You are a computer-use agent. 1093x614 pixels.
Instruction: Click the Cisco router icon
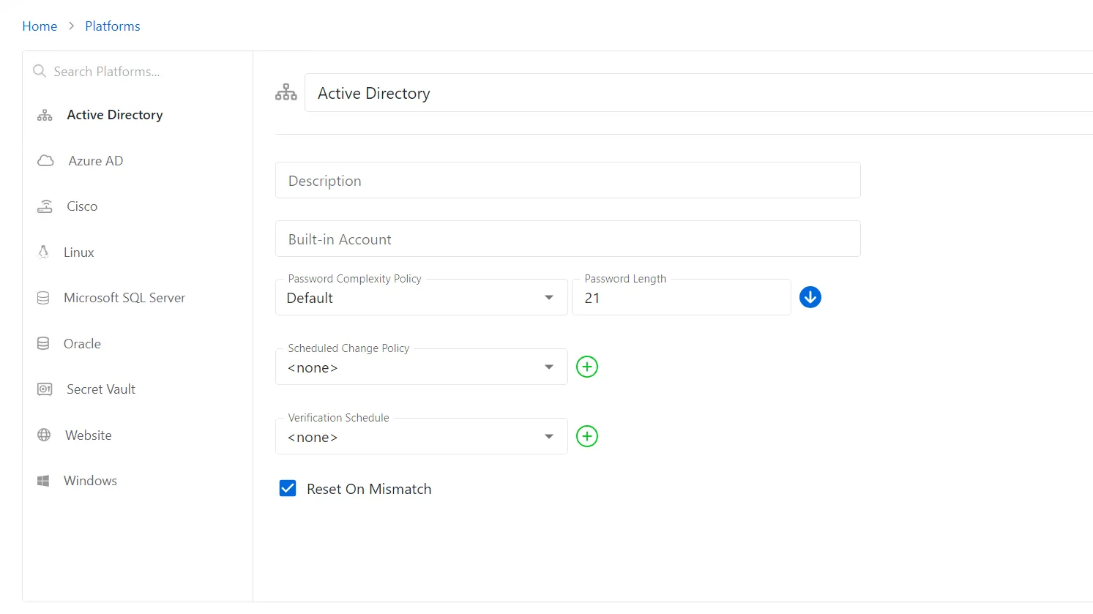(45, 206)
